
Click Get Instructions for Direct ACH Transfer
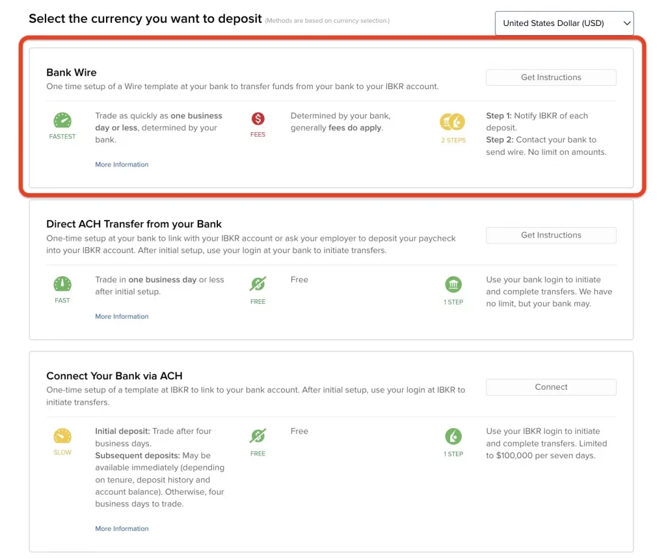click(551, 235)
